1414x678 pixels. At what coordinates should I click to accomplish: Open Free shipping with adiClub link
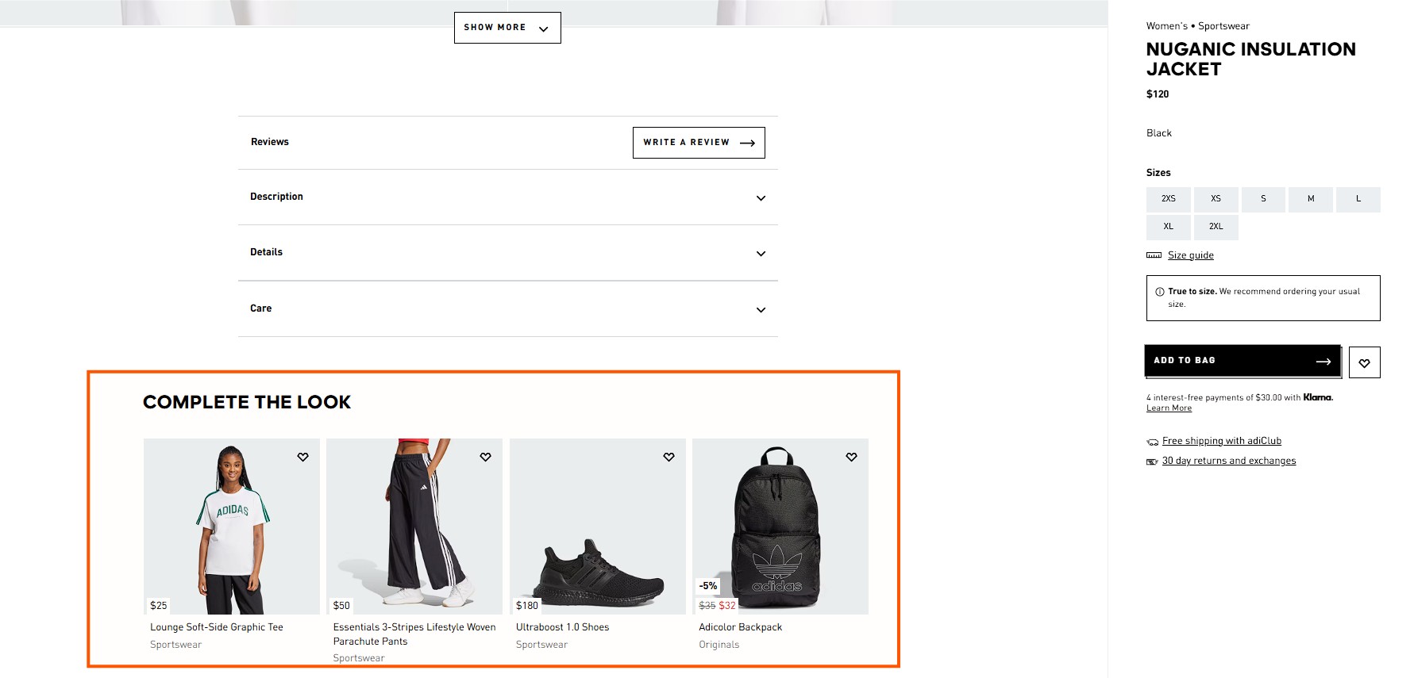pos(1221,441)
